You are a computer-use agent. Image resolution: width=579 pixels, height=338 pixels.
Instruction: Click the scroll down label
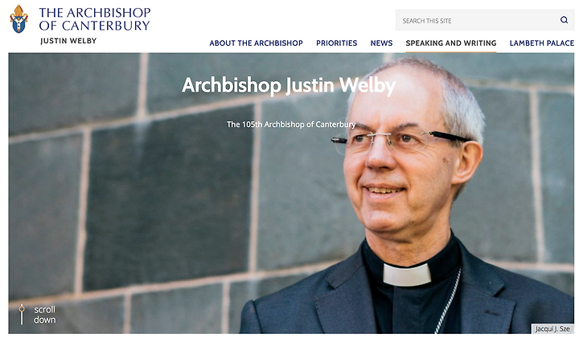tap(45, 315)
